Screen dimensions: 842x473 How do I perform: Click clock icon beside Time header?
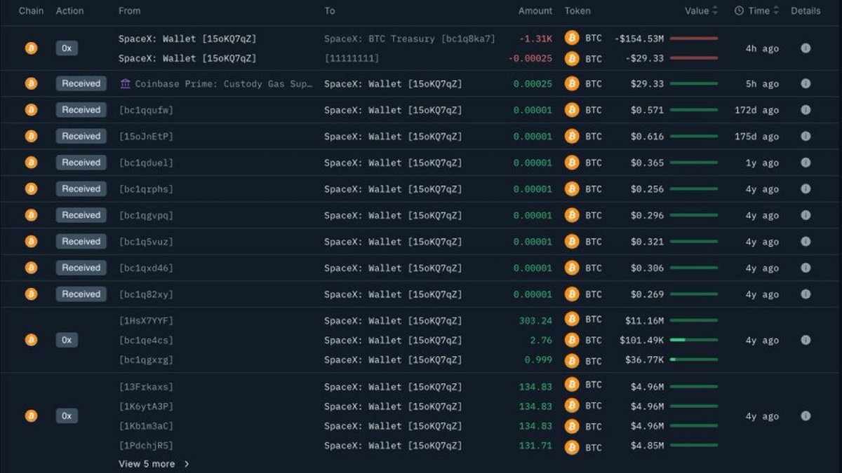(739, 11)
